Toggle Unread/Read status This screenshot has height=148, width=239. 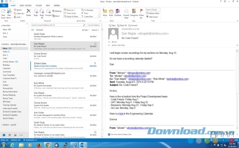coord(126,14)
